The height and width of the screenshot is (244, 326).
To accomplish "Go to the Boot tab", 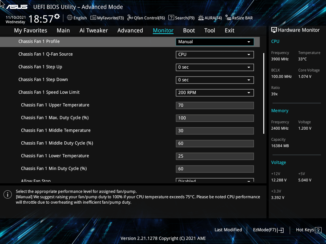I will (x=189, y=30).
